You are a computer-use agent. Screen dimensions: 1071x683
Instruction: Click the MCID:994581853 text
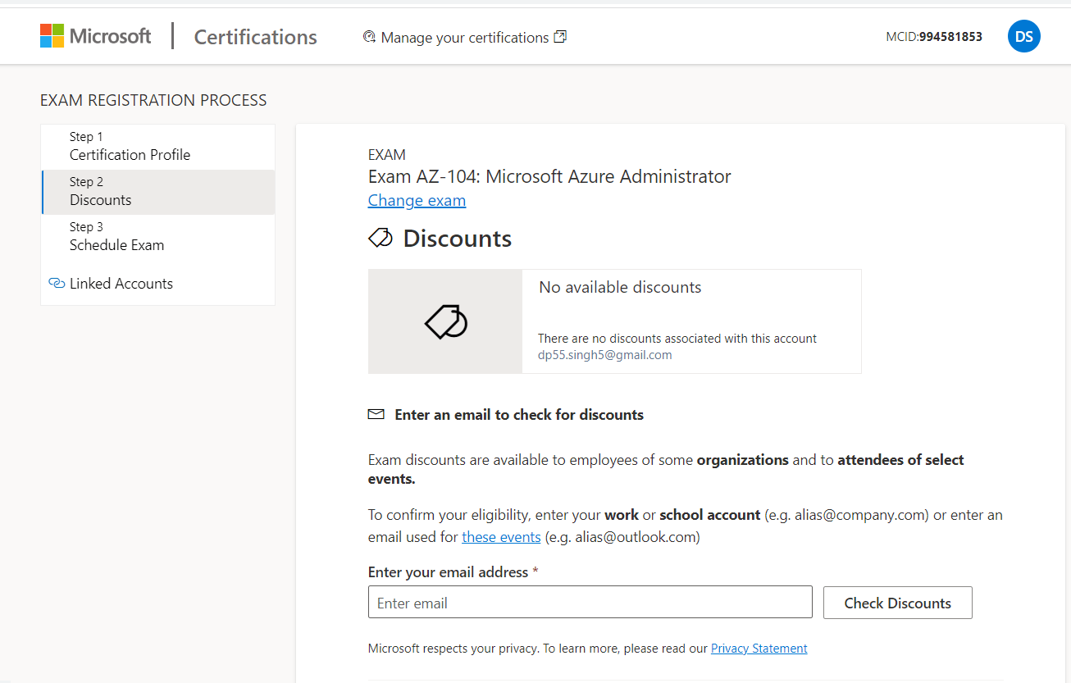click(934, 37)
